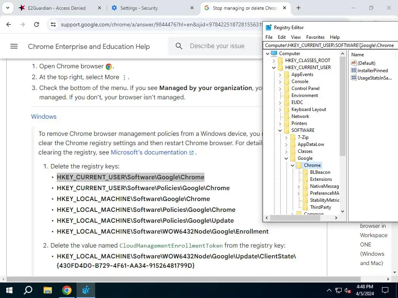Select the BLBeacon folder icon
Image resolution: width=398 pixels, height=298 pixels.
(x=305, y=172)
